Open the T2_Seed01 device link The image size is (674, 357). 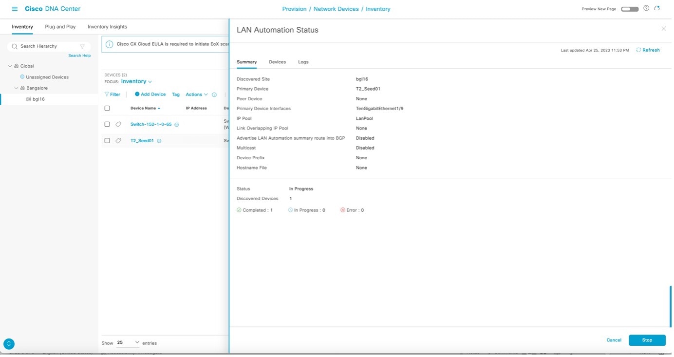142,141
